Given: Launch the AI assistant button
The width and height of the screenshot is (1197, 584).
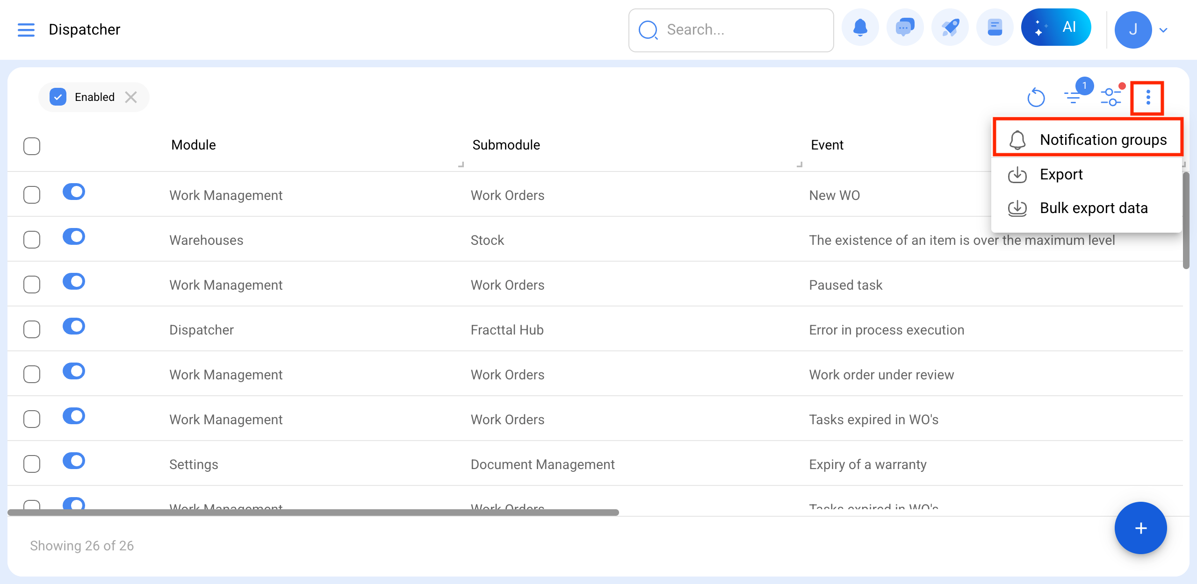Looking at the screenshot, I should (1056, 27).
